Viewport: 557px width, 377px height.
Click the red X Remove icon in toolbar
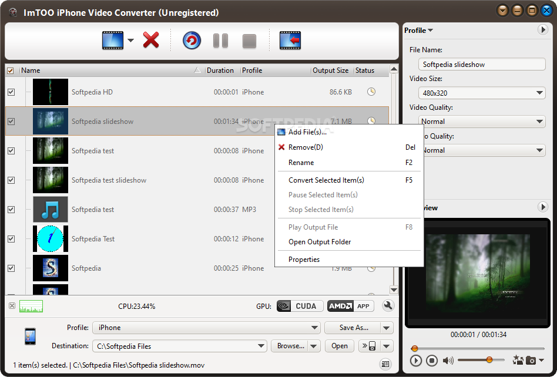pyautogui.click(x=151, y=40)
